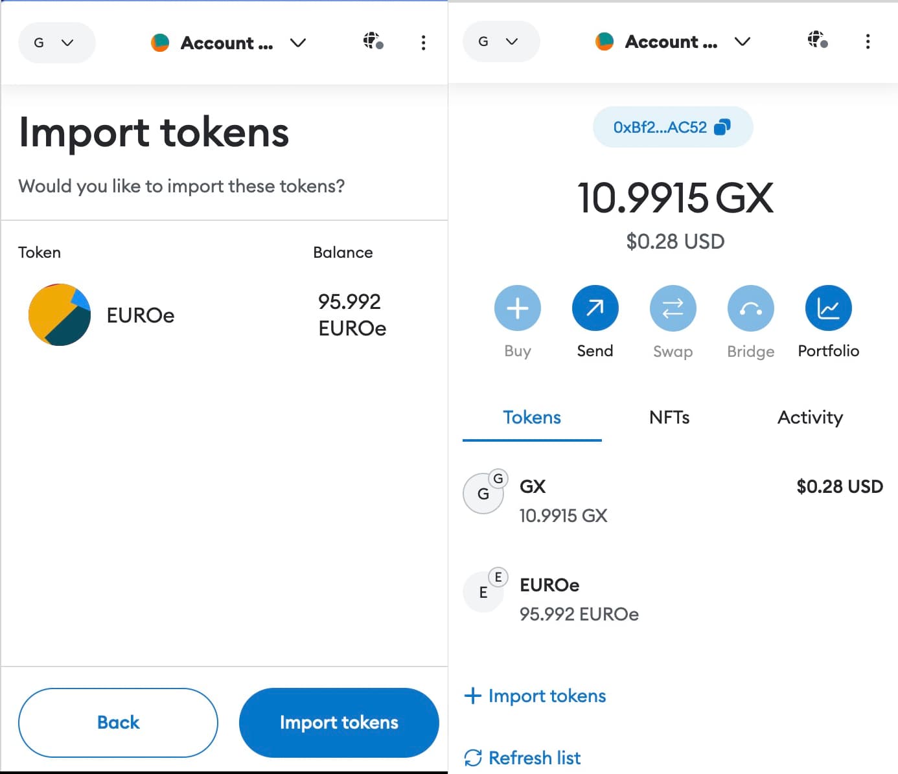Expand Account menu chevron in Import tokens panel
Viewport: 898px width, 774px height.
[x=298, y=43]
